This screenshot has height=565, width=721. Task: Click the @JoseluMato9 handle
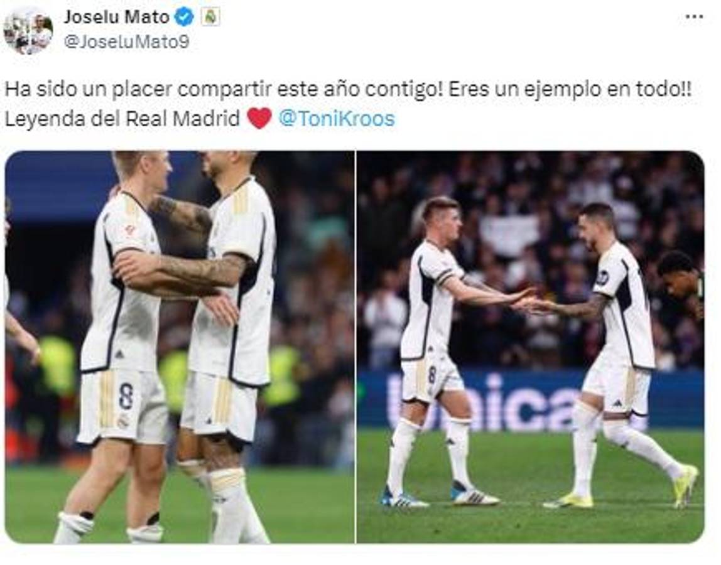click(126, 42)
